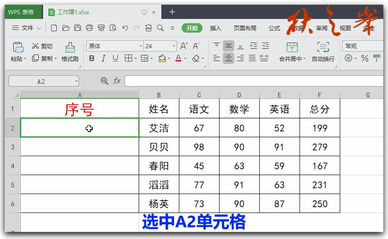Click the Save icon in quick toolbar
Viewport: 388px width, 239px height.
tap(78, 28)
